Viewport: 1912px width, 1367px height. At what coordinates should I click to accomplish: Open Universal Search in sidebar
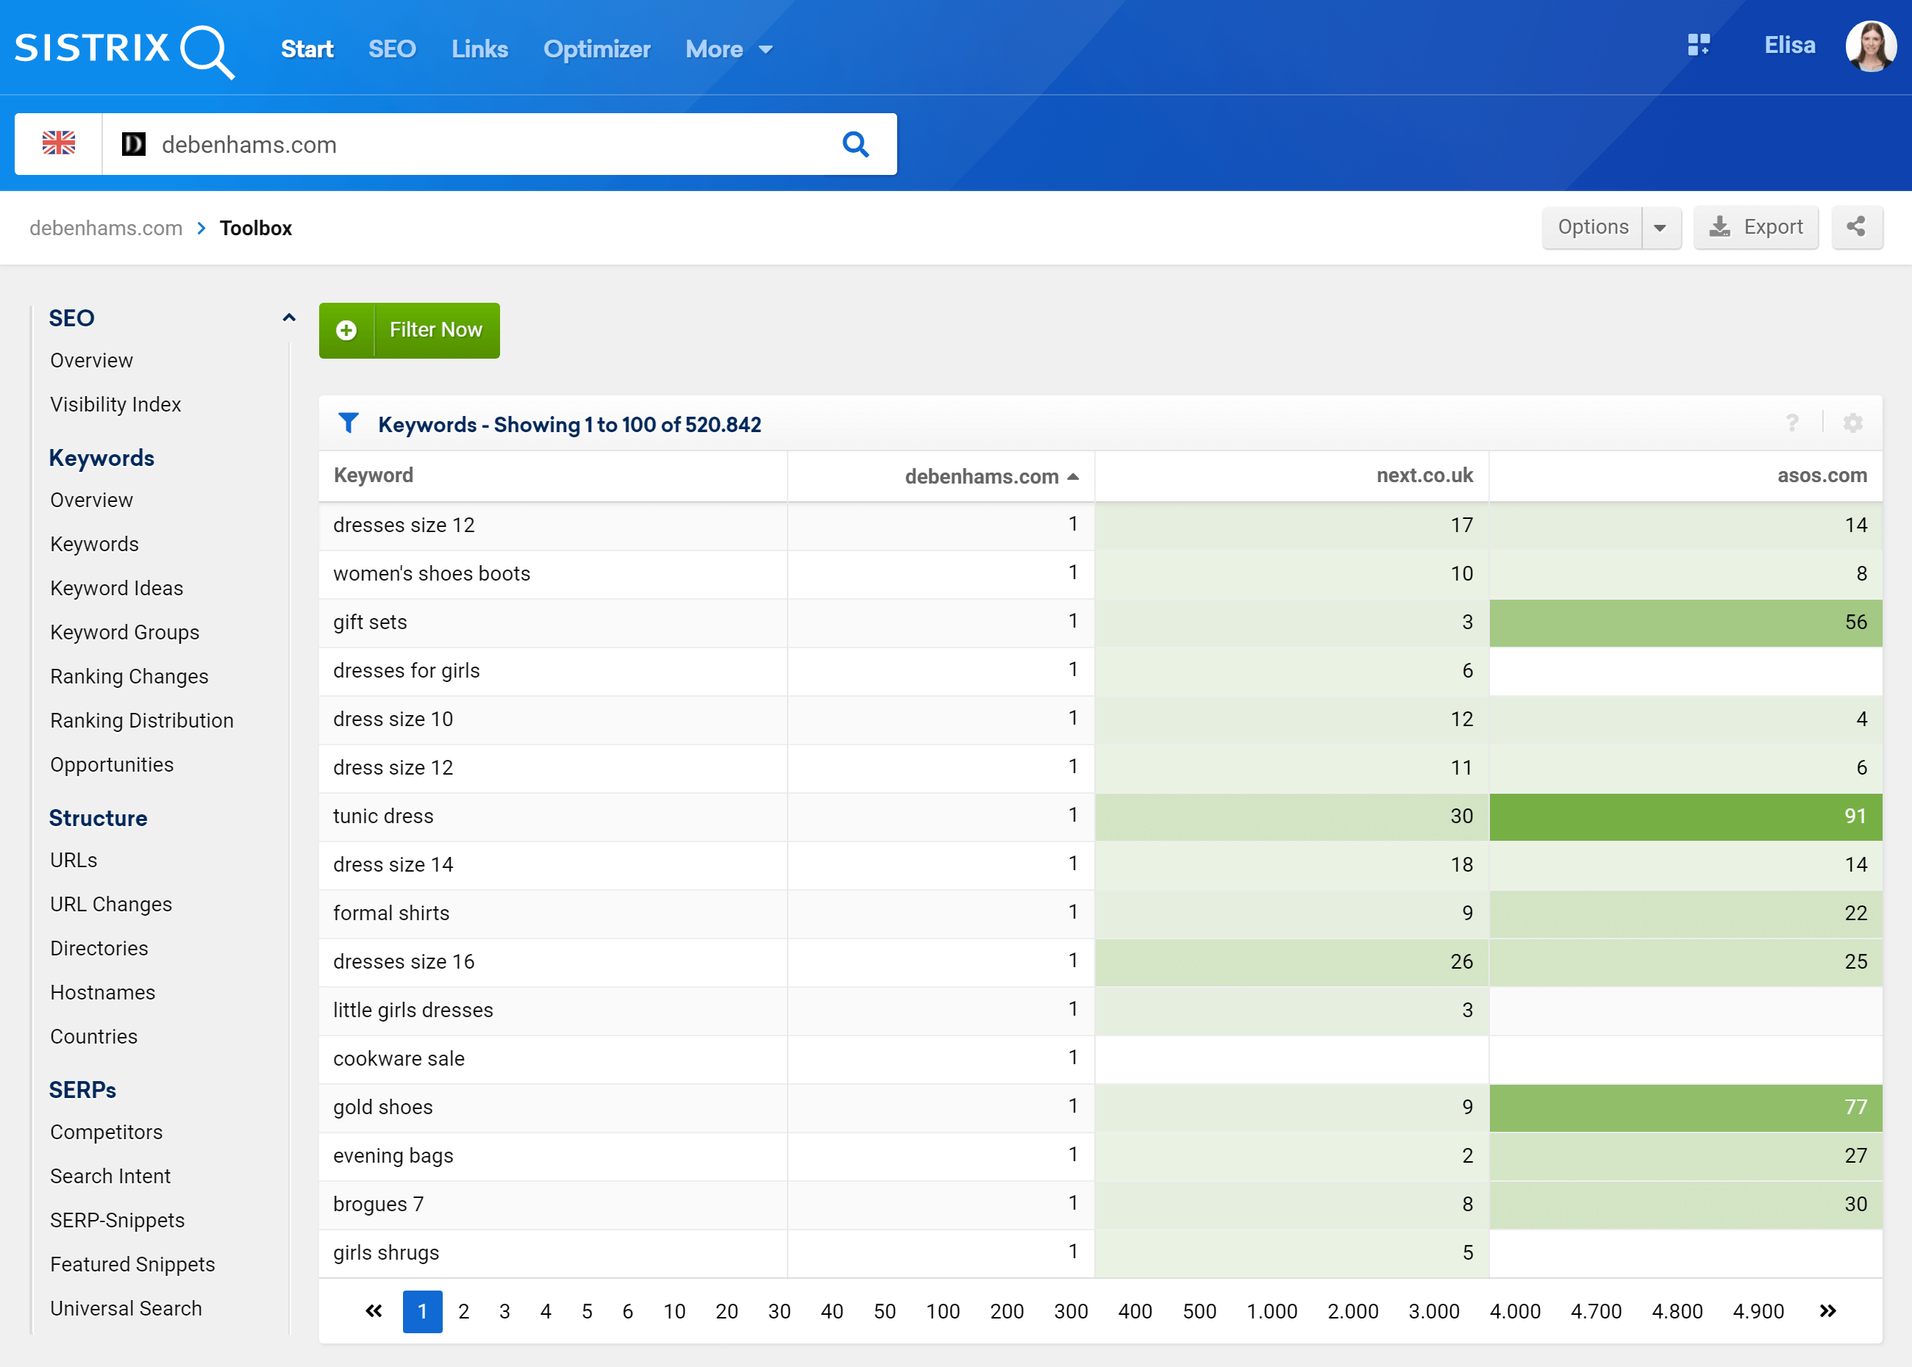(x=126, y=1308)
